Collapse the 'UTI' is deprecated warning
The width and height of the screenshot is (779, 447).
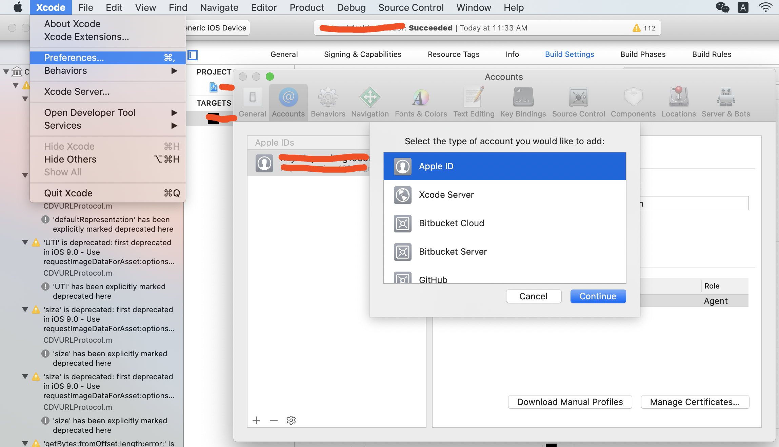point(25,242)
